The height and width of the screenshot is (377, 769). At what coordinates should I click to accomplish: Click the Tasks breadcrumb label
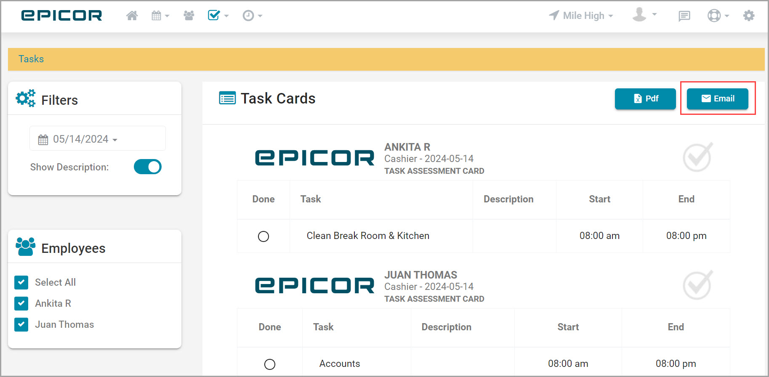(31, 59)
